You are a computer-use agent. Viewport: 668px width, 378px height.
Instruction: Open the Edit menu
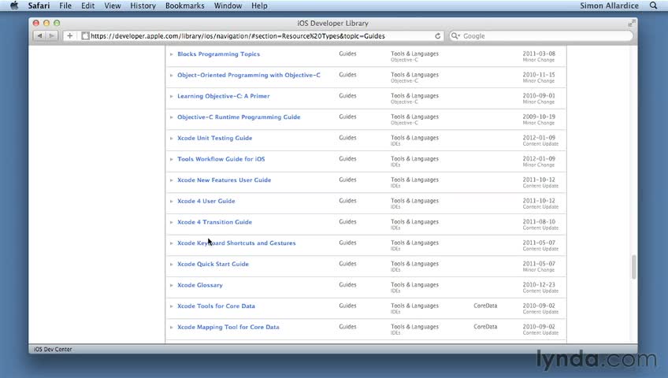pos(87,6)
